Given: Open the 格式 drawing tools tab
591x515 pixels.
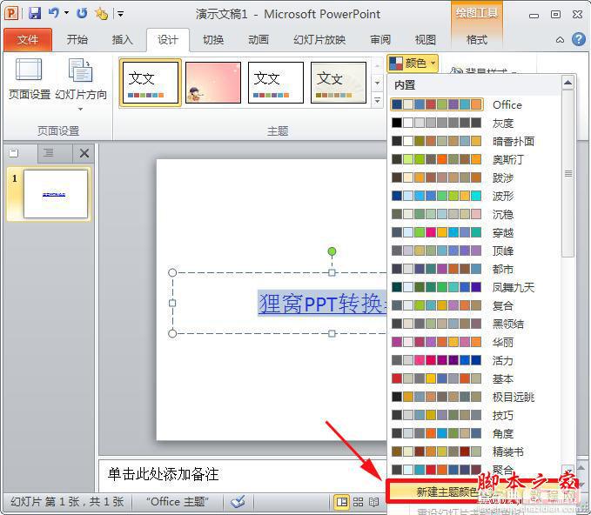Looking at the screenshot, I should click(477, 39).
